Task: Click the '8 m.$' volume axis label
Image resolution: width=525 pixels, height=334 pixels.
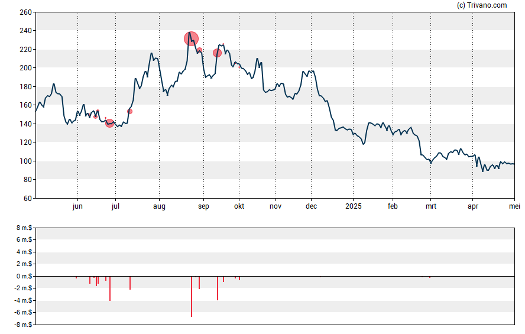Action: (24, 228)
